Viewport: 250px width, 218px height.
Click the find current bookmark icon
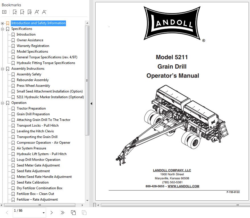pyautogui.click(x=30, y=12)
